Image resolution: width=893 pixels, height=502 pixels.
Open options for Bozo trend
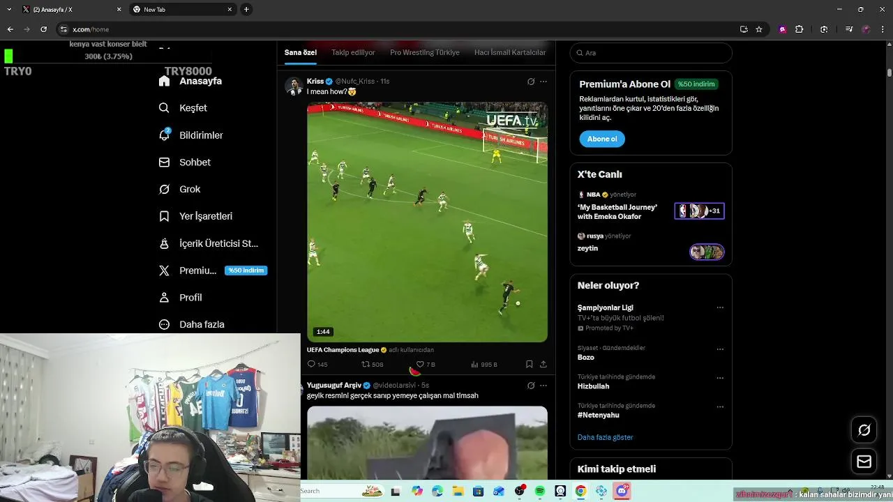coord(720,349)
